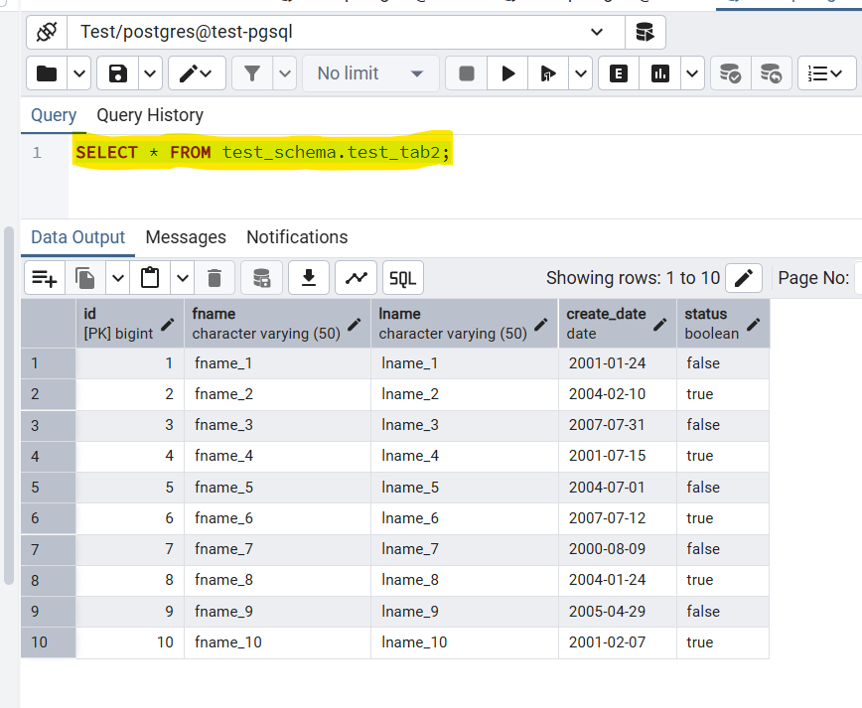Screen dimensions: 862x708
Task: Expand the filter options arrow
Action: tap(285, 73)
